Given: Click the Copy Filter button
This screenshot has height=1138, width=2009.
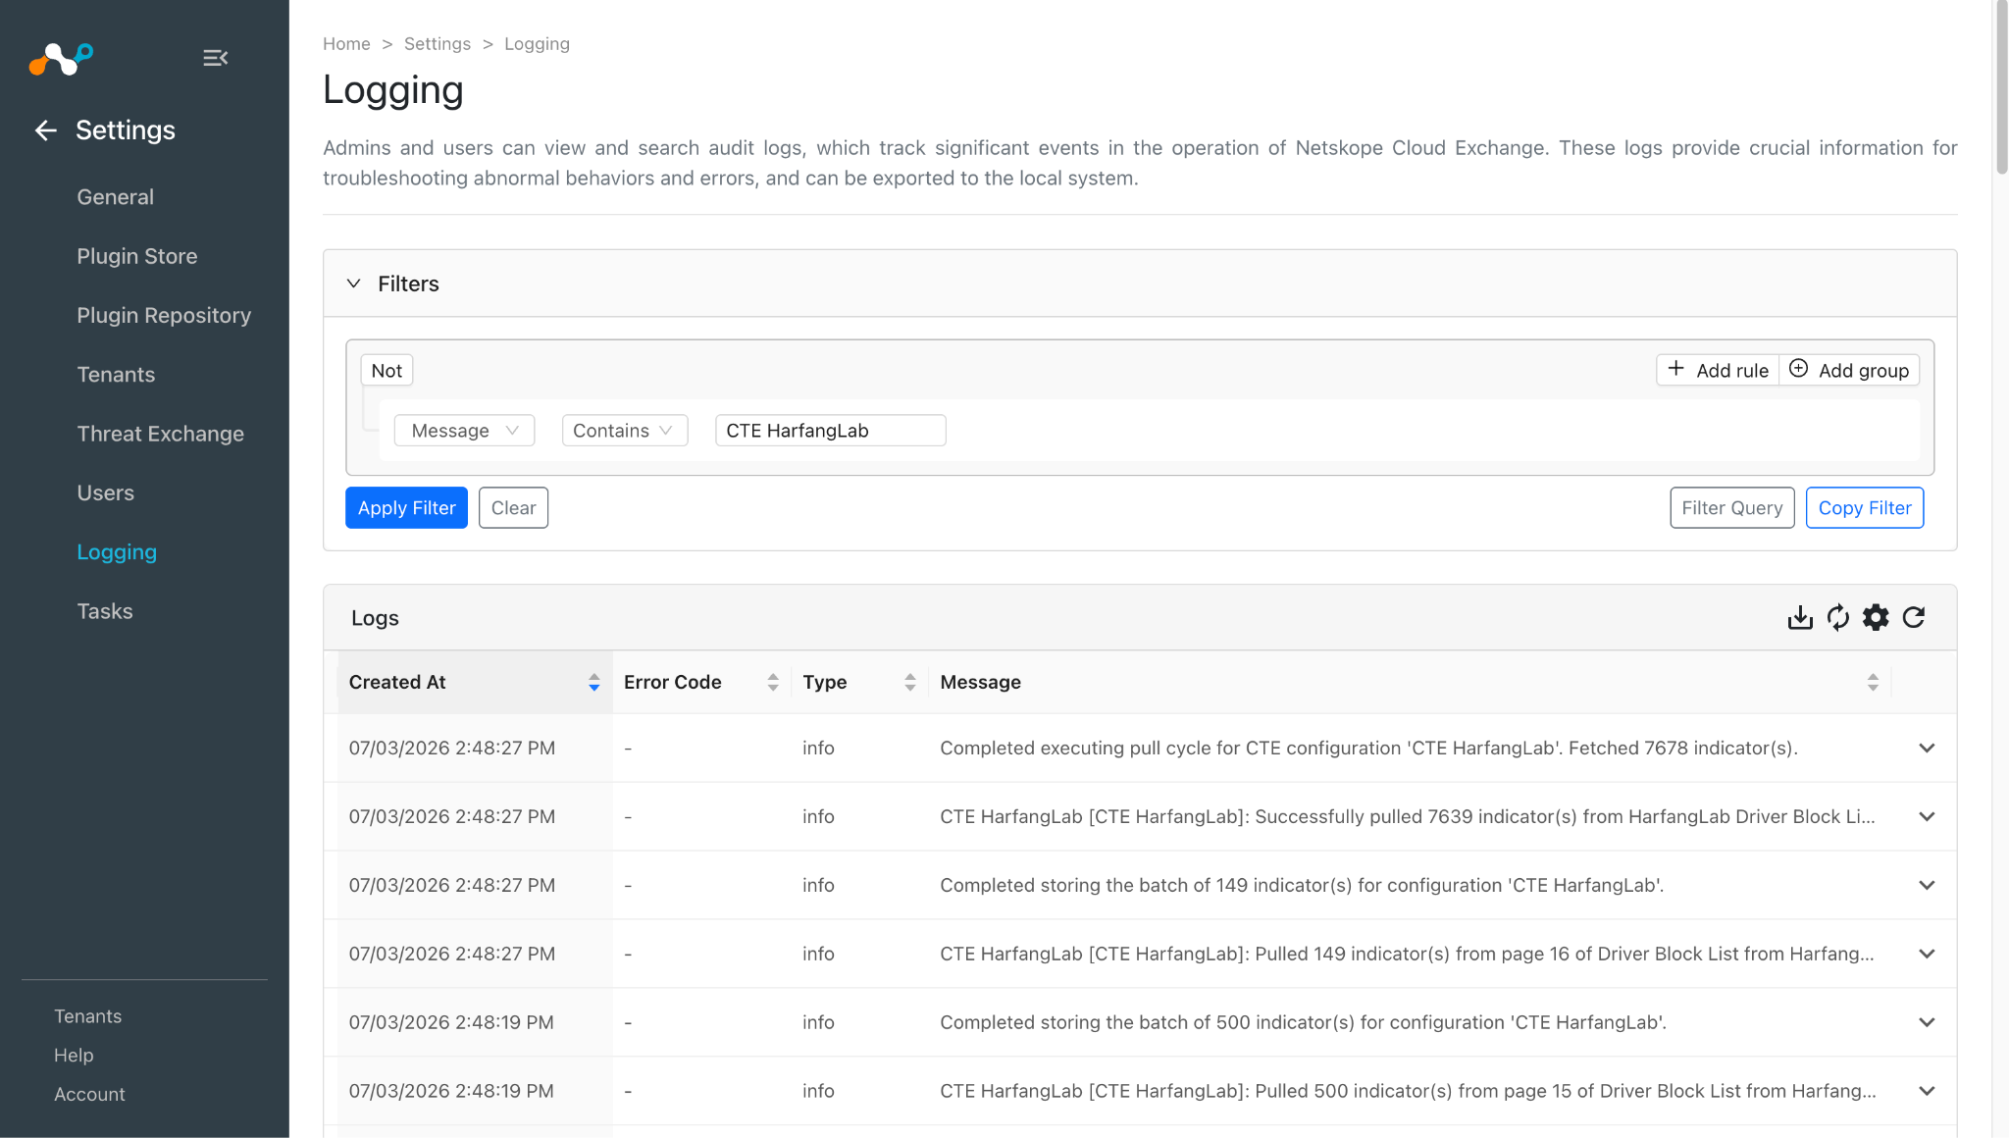Looking at the screenshot, I should pyautogui.click(x=1865, y=508).
